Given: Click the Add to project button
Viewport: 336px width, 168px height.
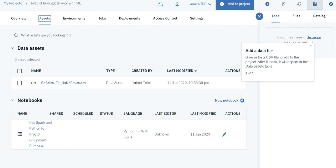Looking at the screenshot, I should [235, 4].
